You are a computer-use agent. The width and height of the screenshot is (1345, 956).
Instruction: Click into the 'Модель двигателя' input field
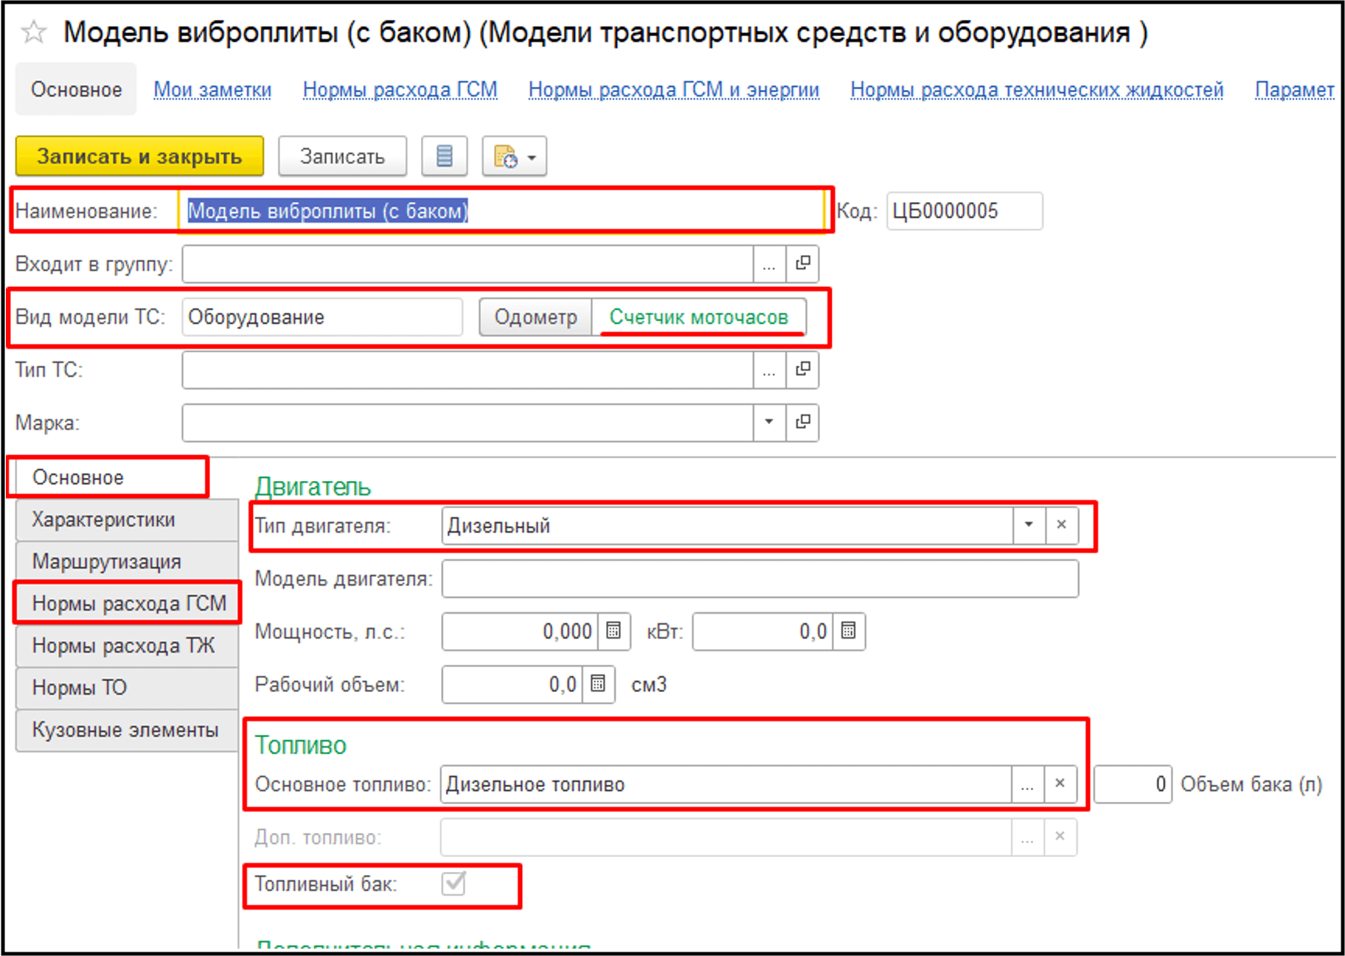click(x=760, y=578)
